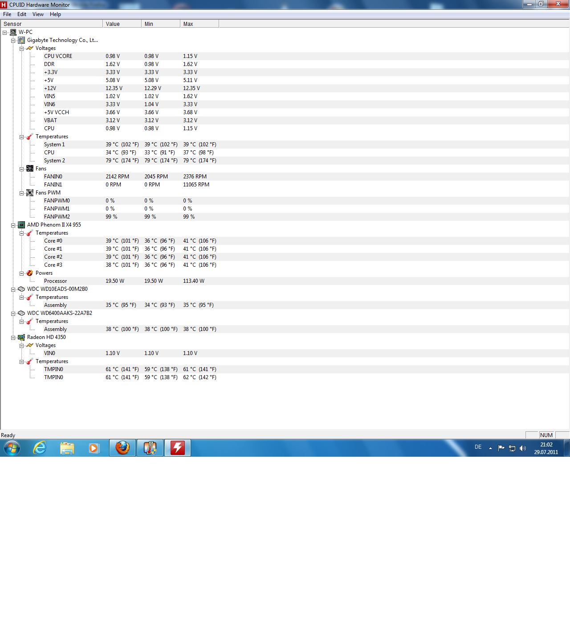Collapse the Radeon HD 4350 node
Screen dimensions: 570x624
(x=13, y=338)
